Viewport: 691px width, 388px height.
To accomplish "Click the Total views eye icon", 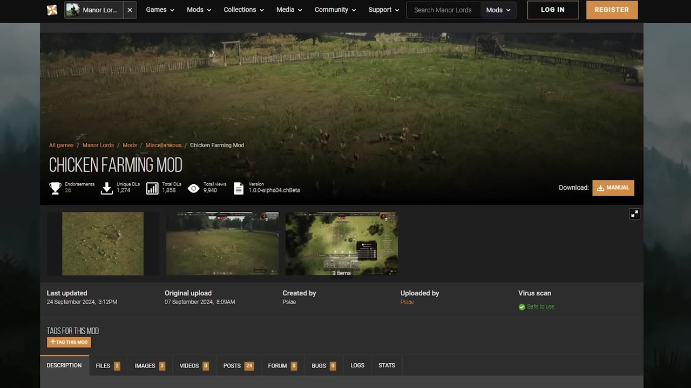I will click(x=193, y=188).
